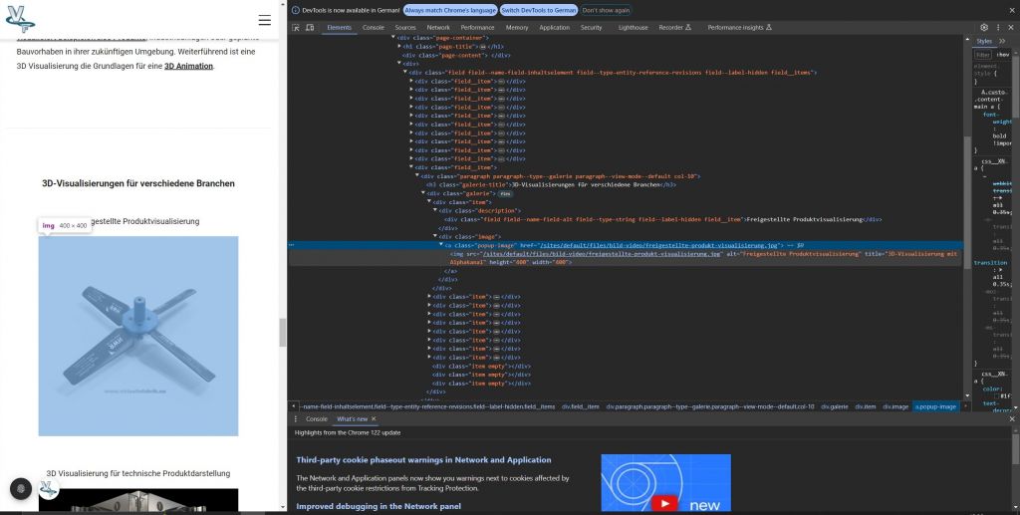Toggle the device toolbar icon
The width and height of the screenshot is (1020, 515).
click(x=311, y=28)
